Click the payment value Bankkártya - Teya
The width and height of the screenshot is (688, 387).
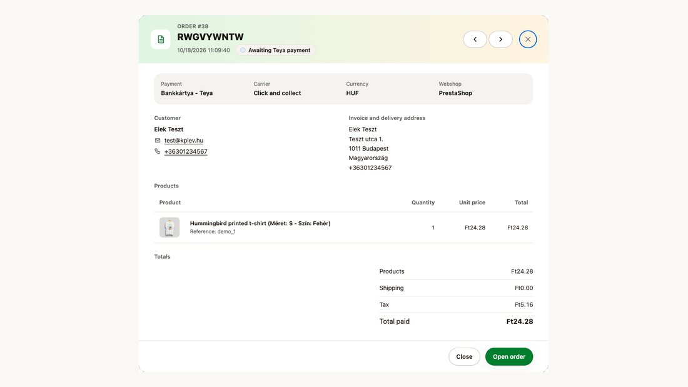coord(187,93)
